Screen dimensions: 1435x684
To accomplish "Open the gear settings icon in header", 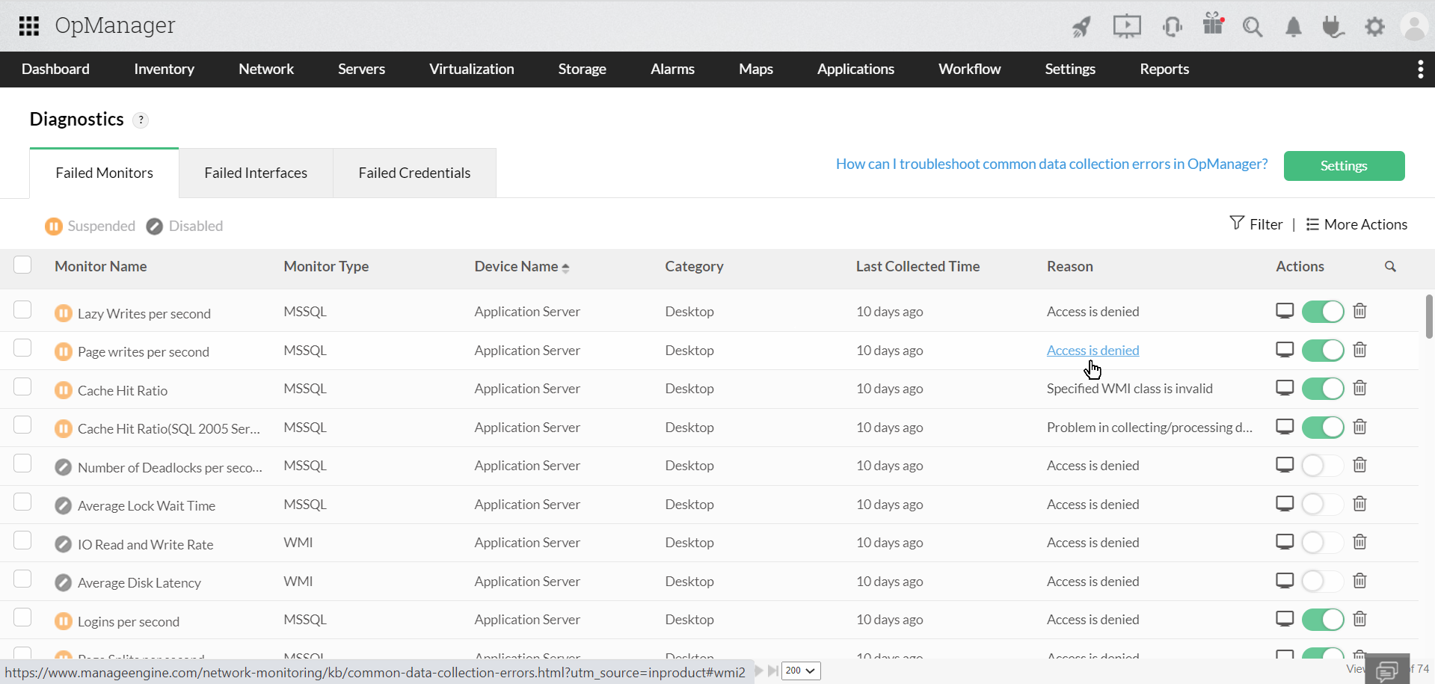I will pos(1374,27).
